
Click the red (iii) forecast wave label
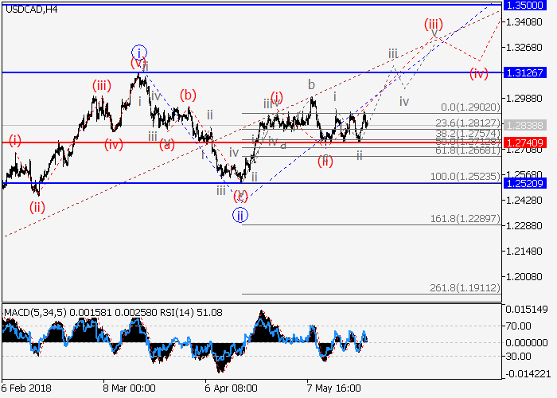coord(434,24)
